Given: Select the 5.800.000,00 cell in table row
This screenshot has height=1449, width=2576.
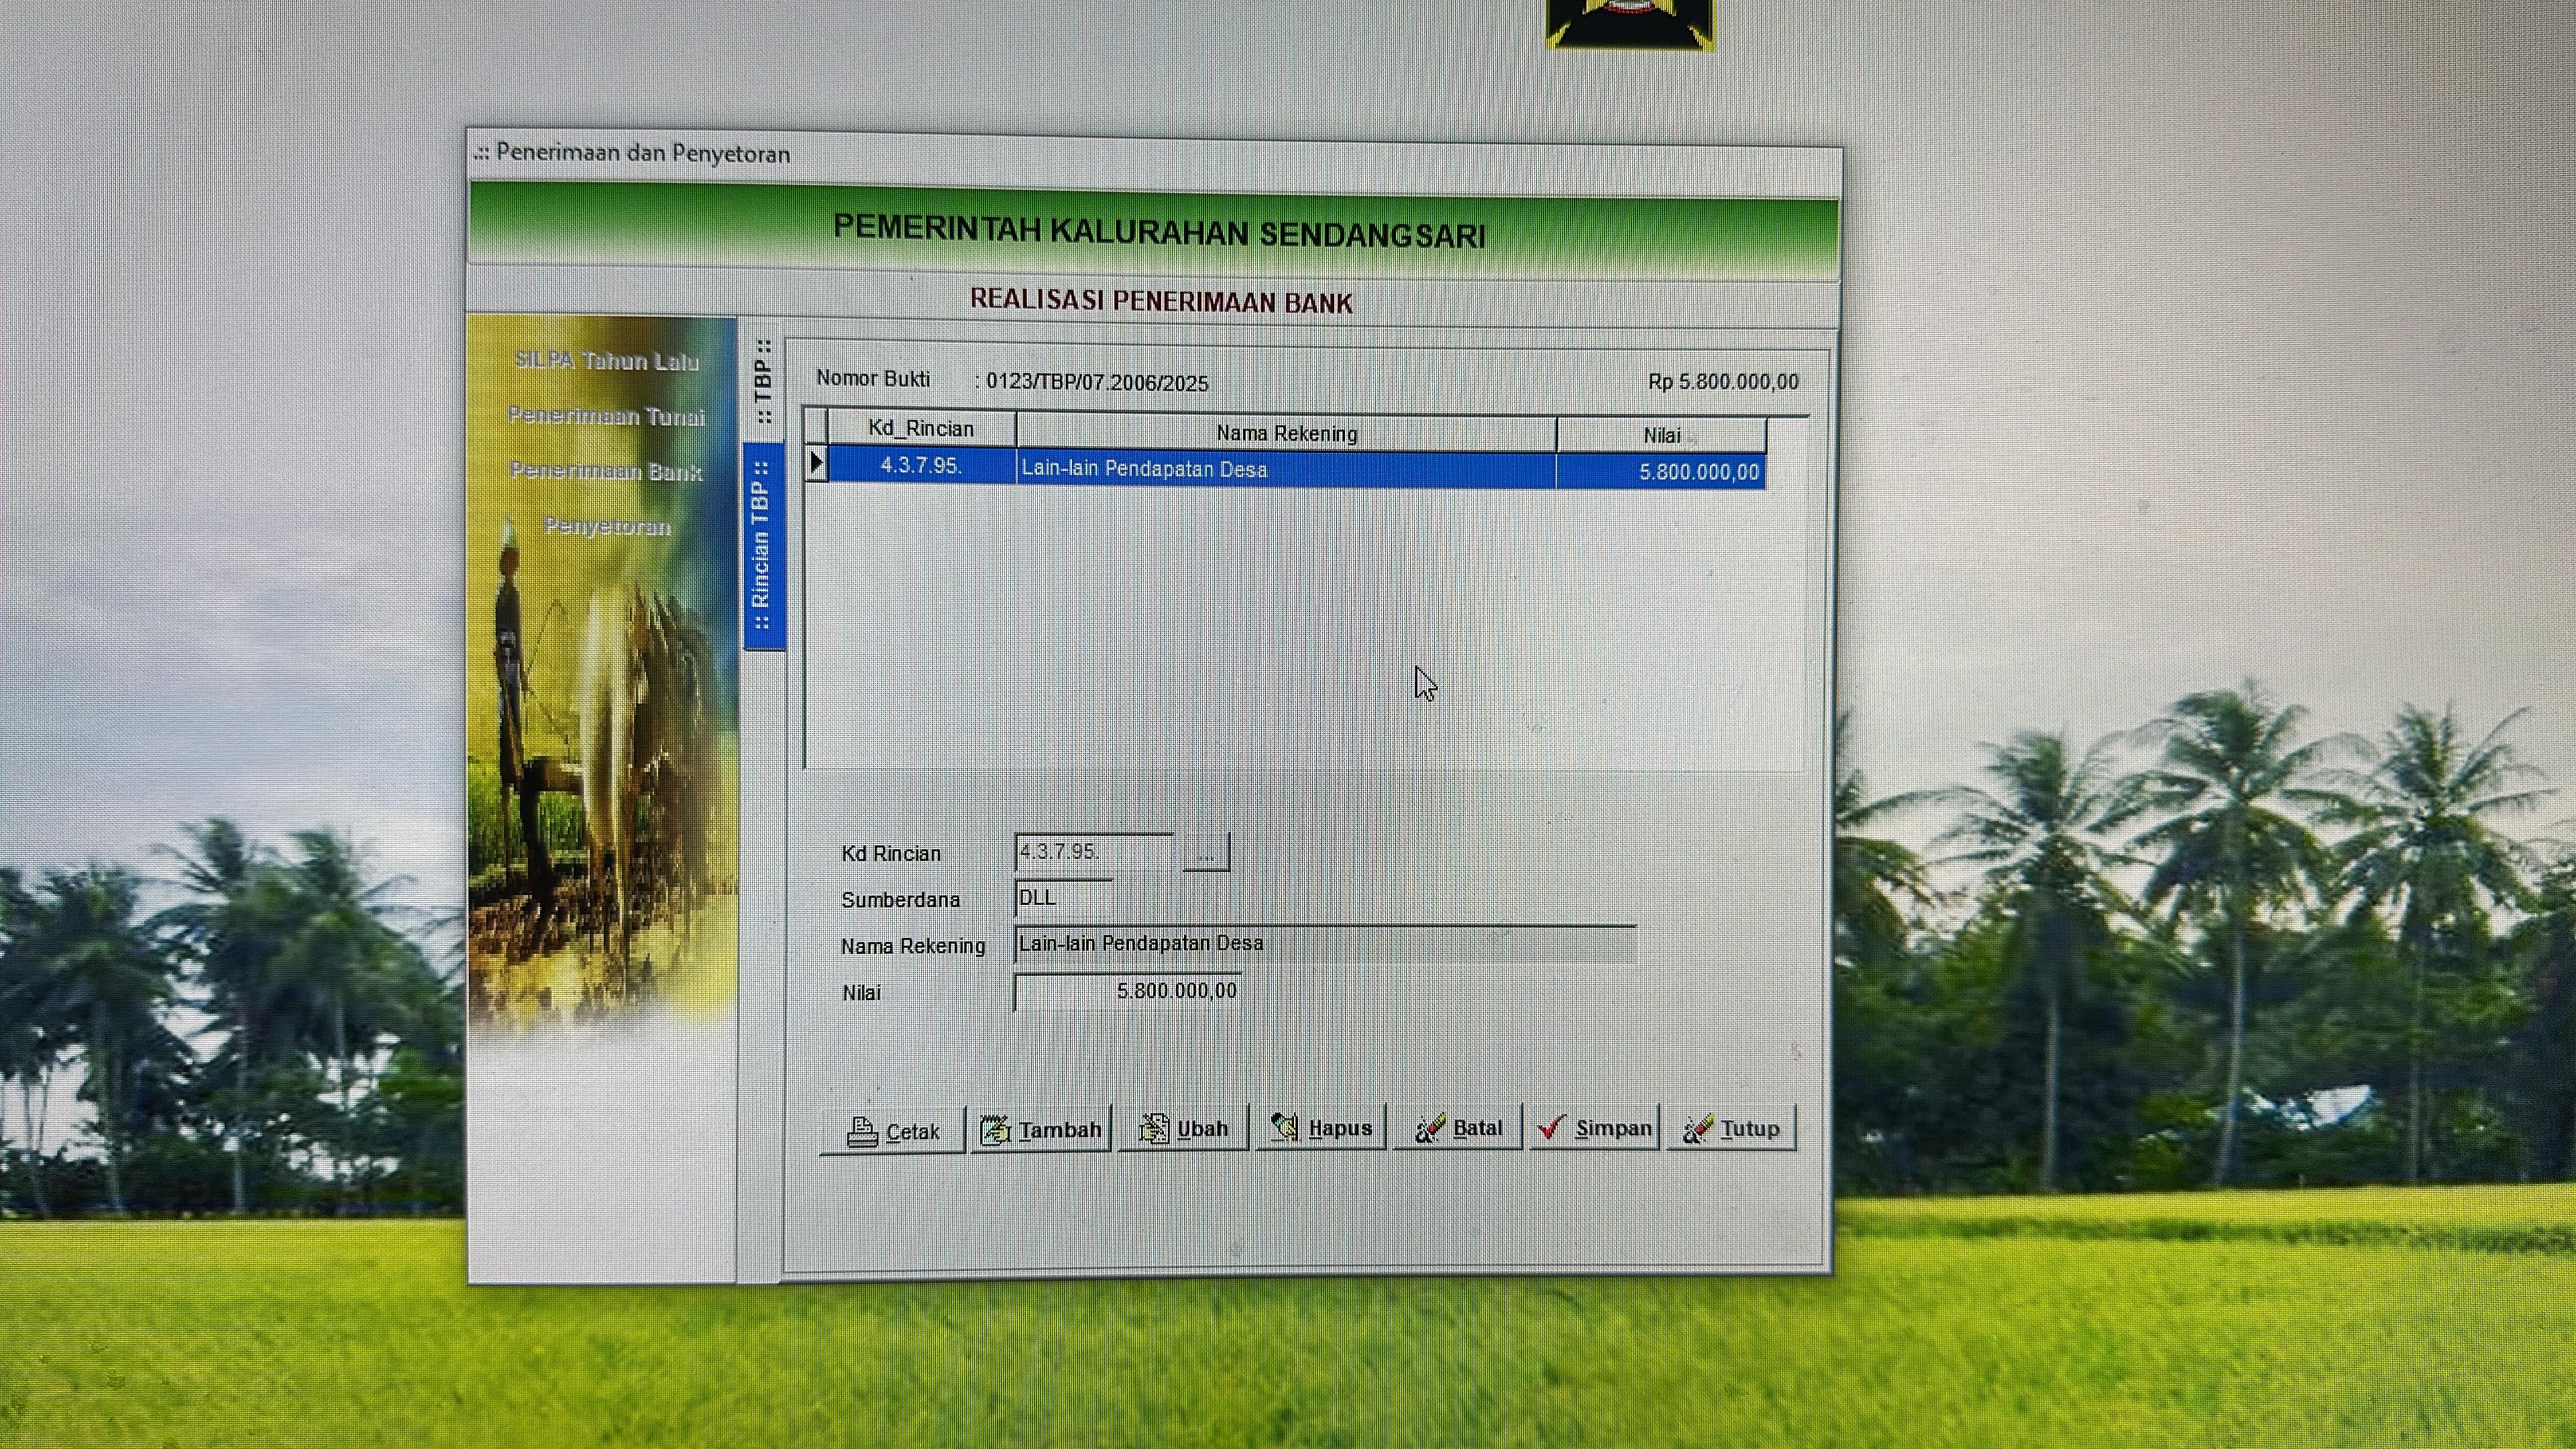Looking at the screenshot, I should 1661,472.
